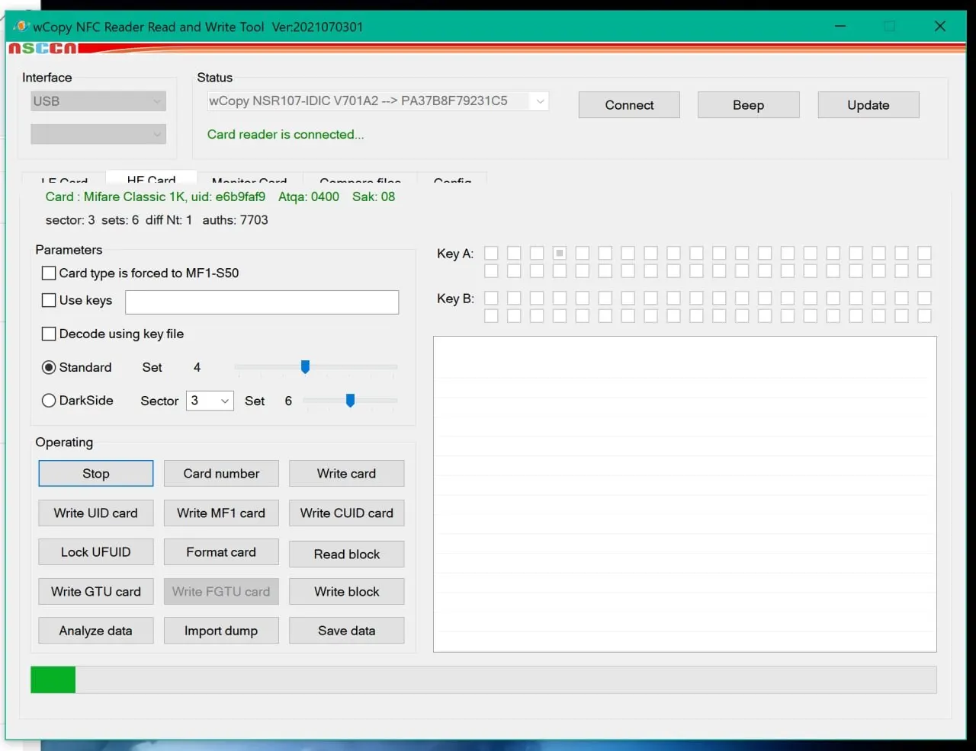Minimize the wCopy window
Screen dimensions: 976x751
coord(840,26)
